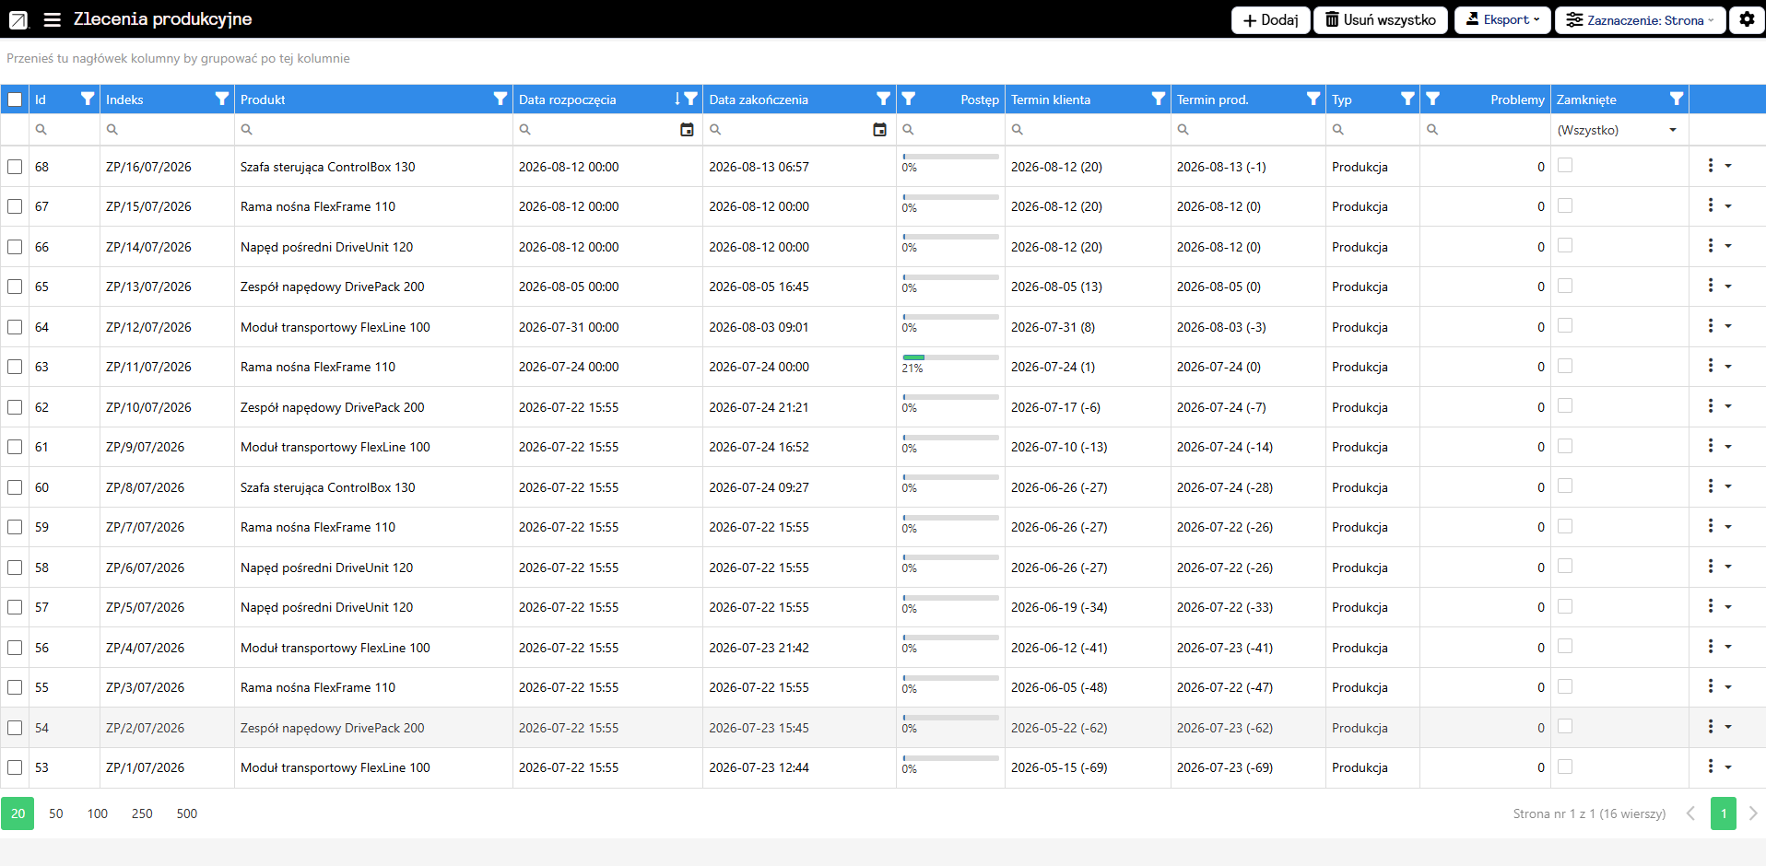Click the Usuń wszystko button

1381,19
